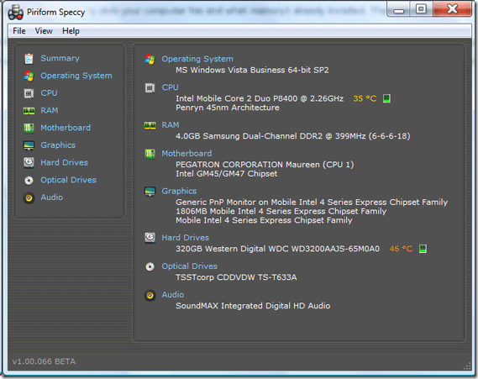The width and height of the screenshot is (478, 379).
Task: Click the RAM stick icon in sidebar
Action: (29, 111)
